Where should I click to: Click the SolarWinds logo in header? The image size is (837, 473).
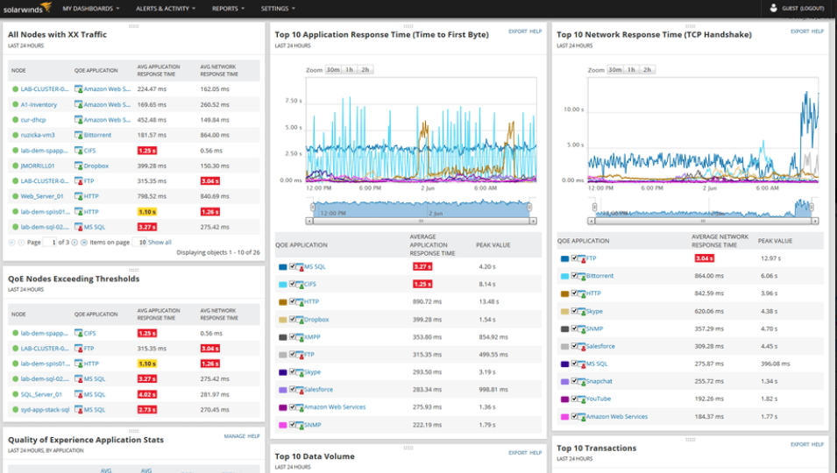pyautogui.click(x=26, y=8)
